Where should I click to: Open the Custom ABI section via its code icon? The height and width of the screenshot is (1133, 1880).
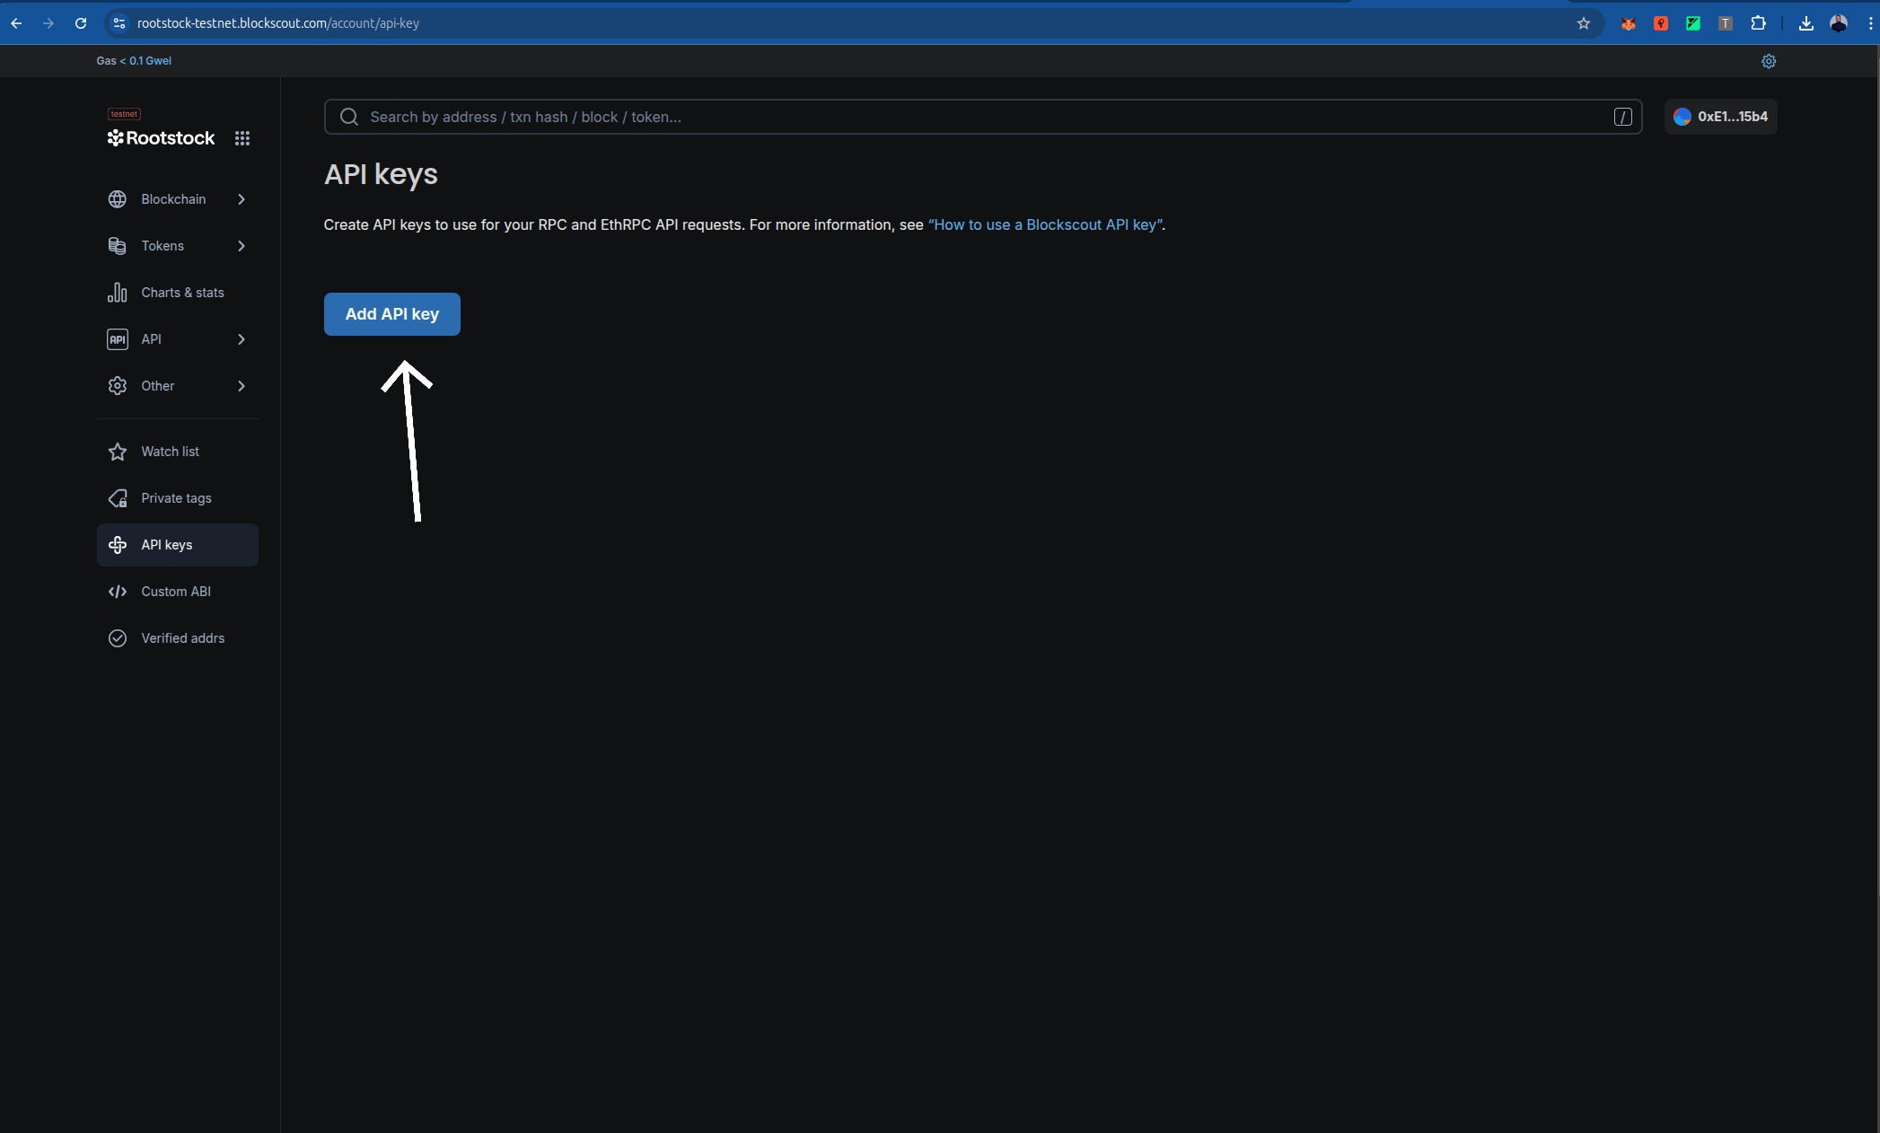(x=118, y=591)
